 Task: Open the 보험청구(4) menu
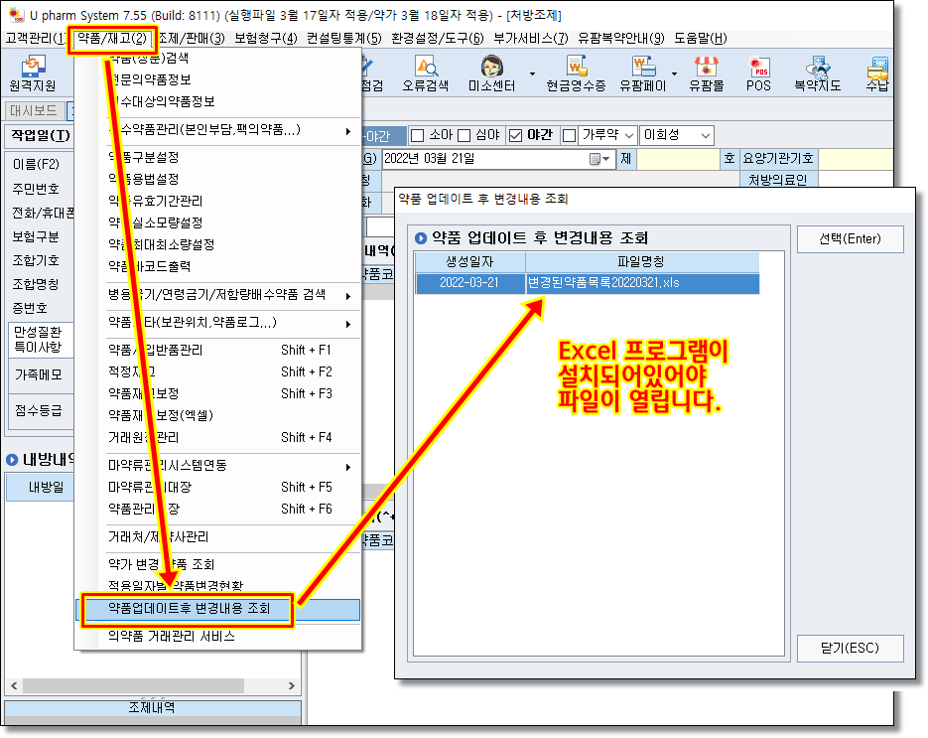265,39
